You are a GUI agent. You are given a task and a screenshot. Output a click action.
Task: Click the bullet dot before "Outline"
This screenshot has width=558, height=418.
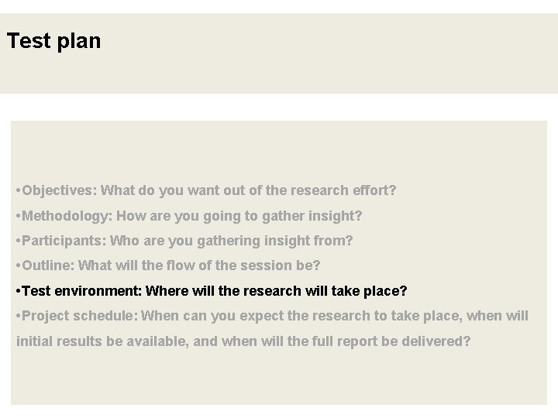pos(18,266)
